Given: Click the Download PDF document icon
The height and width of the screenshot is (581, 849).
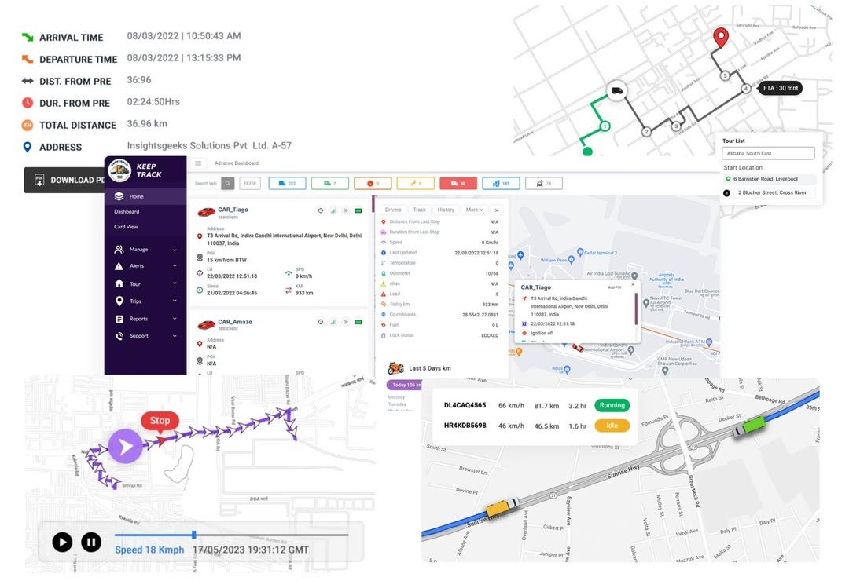Looking at the screenshot, I should [x=38, y=179].
